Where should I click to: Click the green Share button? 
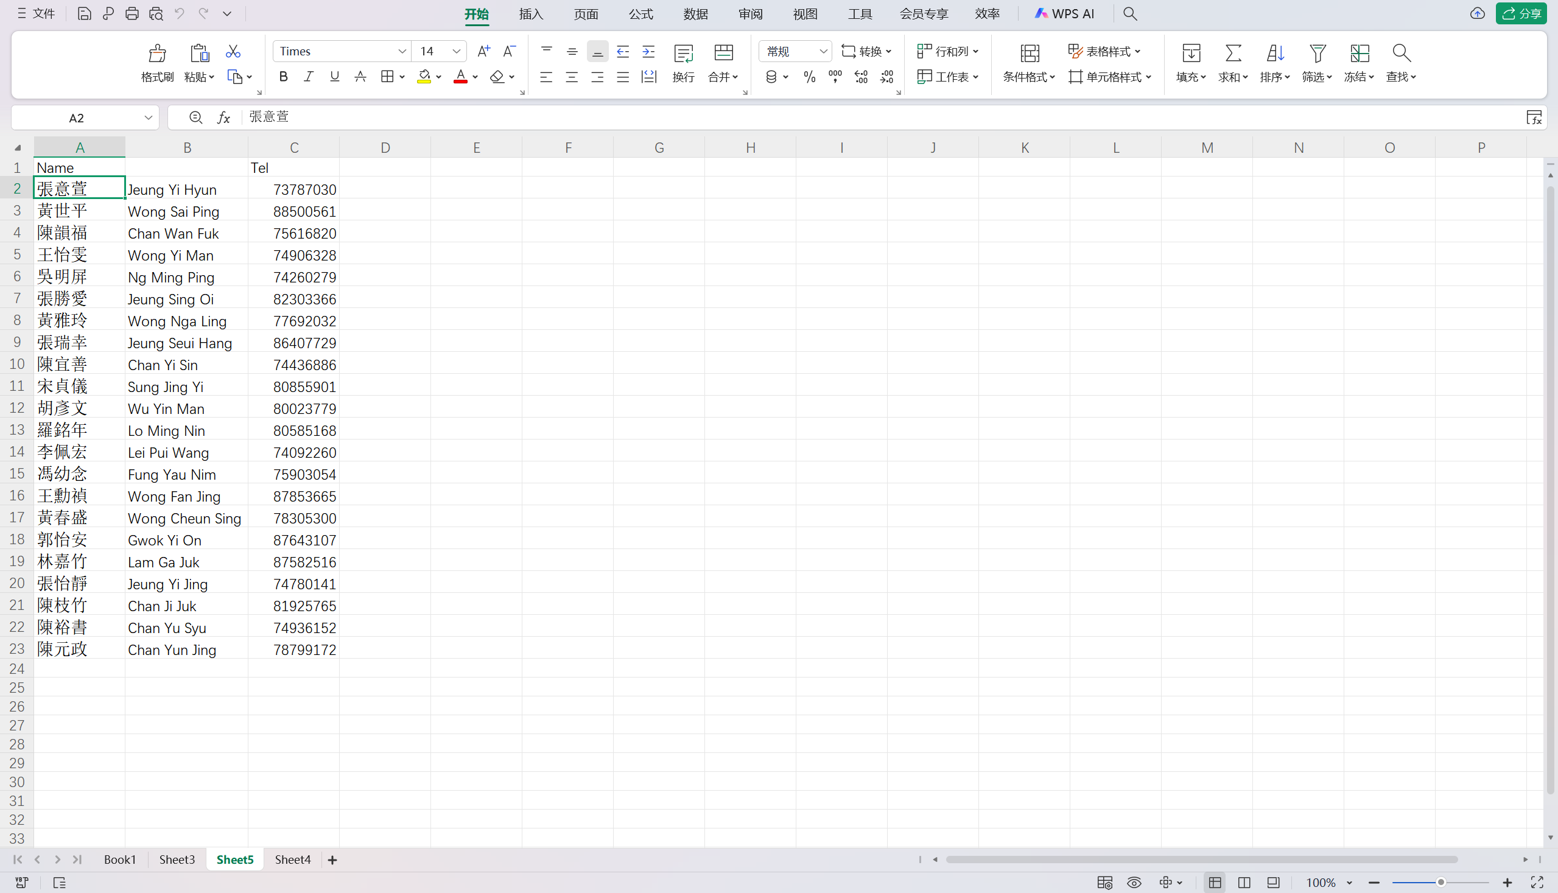[1521, 13]
